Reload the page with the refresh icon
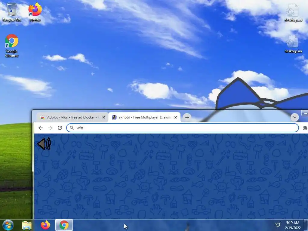 click(x=60, y=128)
